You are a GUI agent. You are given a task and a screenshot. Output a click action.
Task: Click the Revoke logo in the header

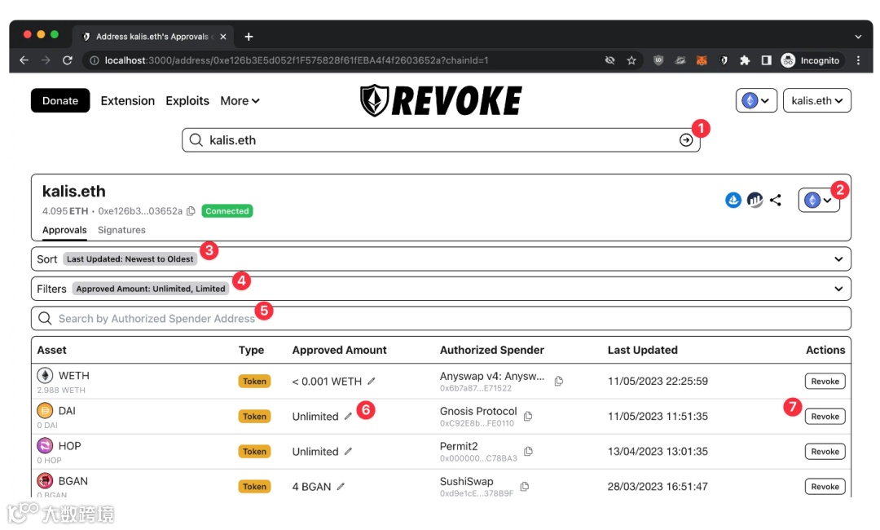click(x=441, y=100)
